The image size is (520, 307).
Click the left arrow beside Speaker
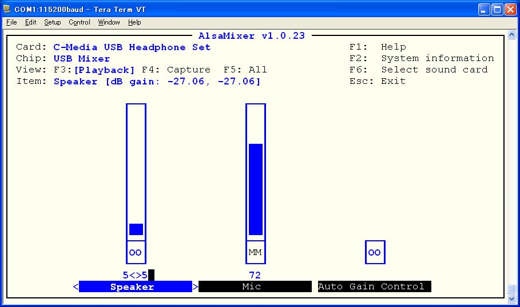pyautogui.click(x=76, y=286)
